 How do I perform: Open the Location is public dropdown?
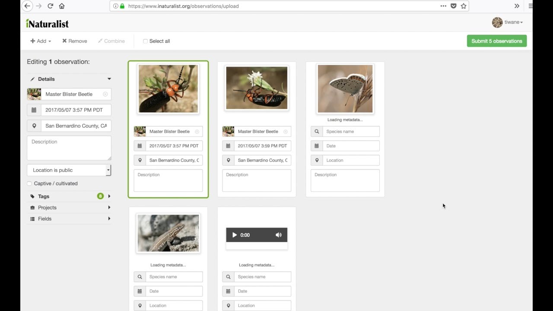[69, 170]
